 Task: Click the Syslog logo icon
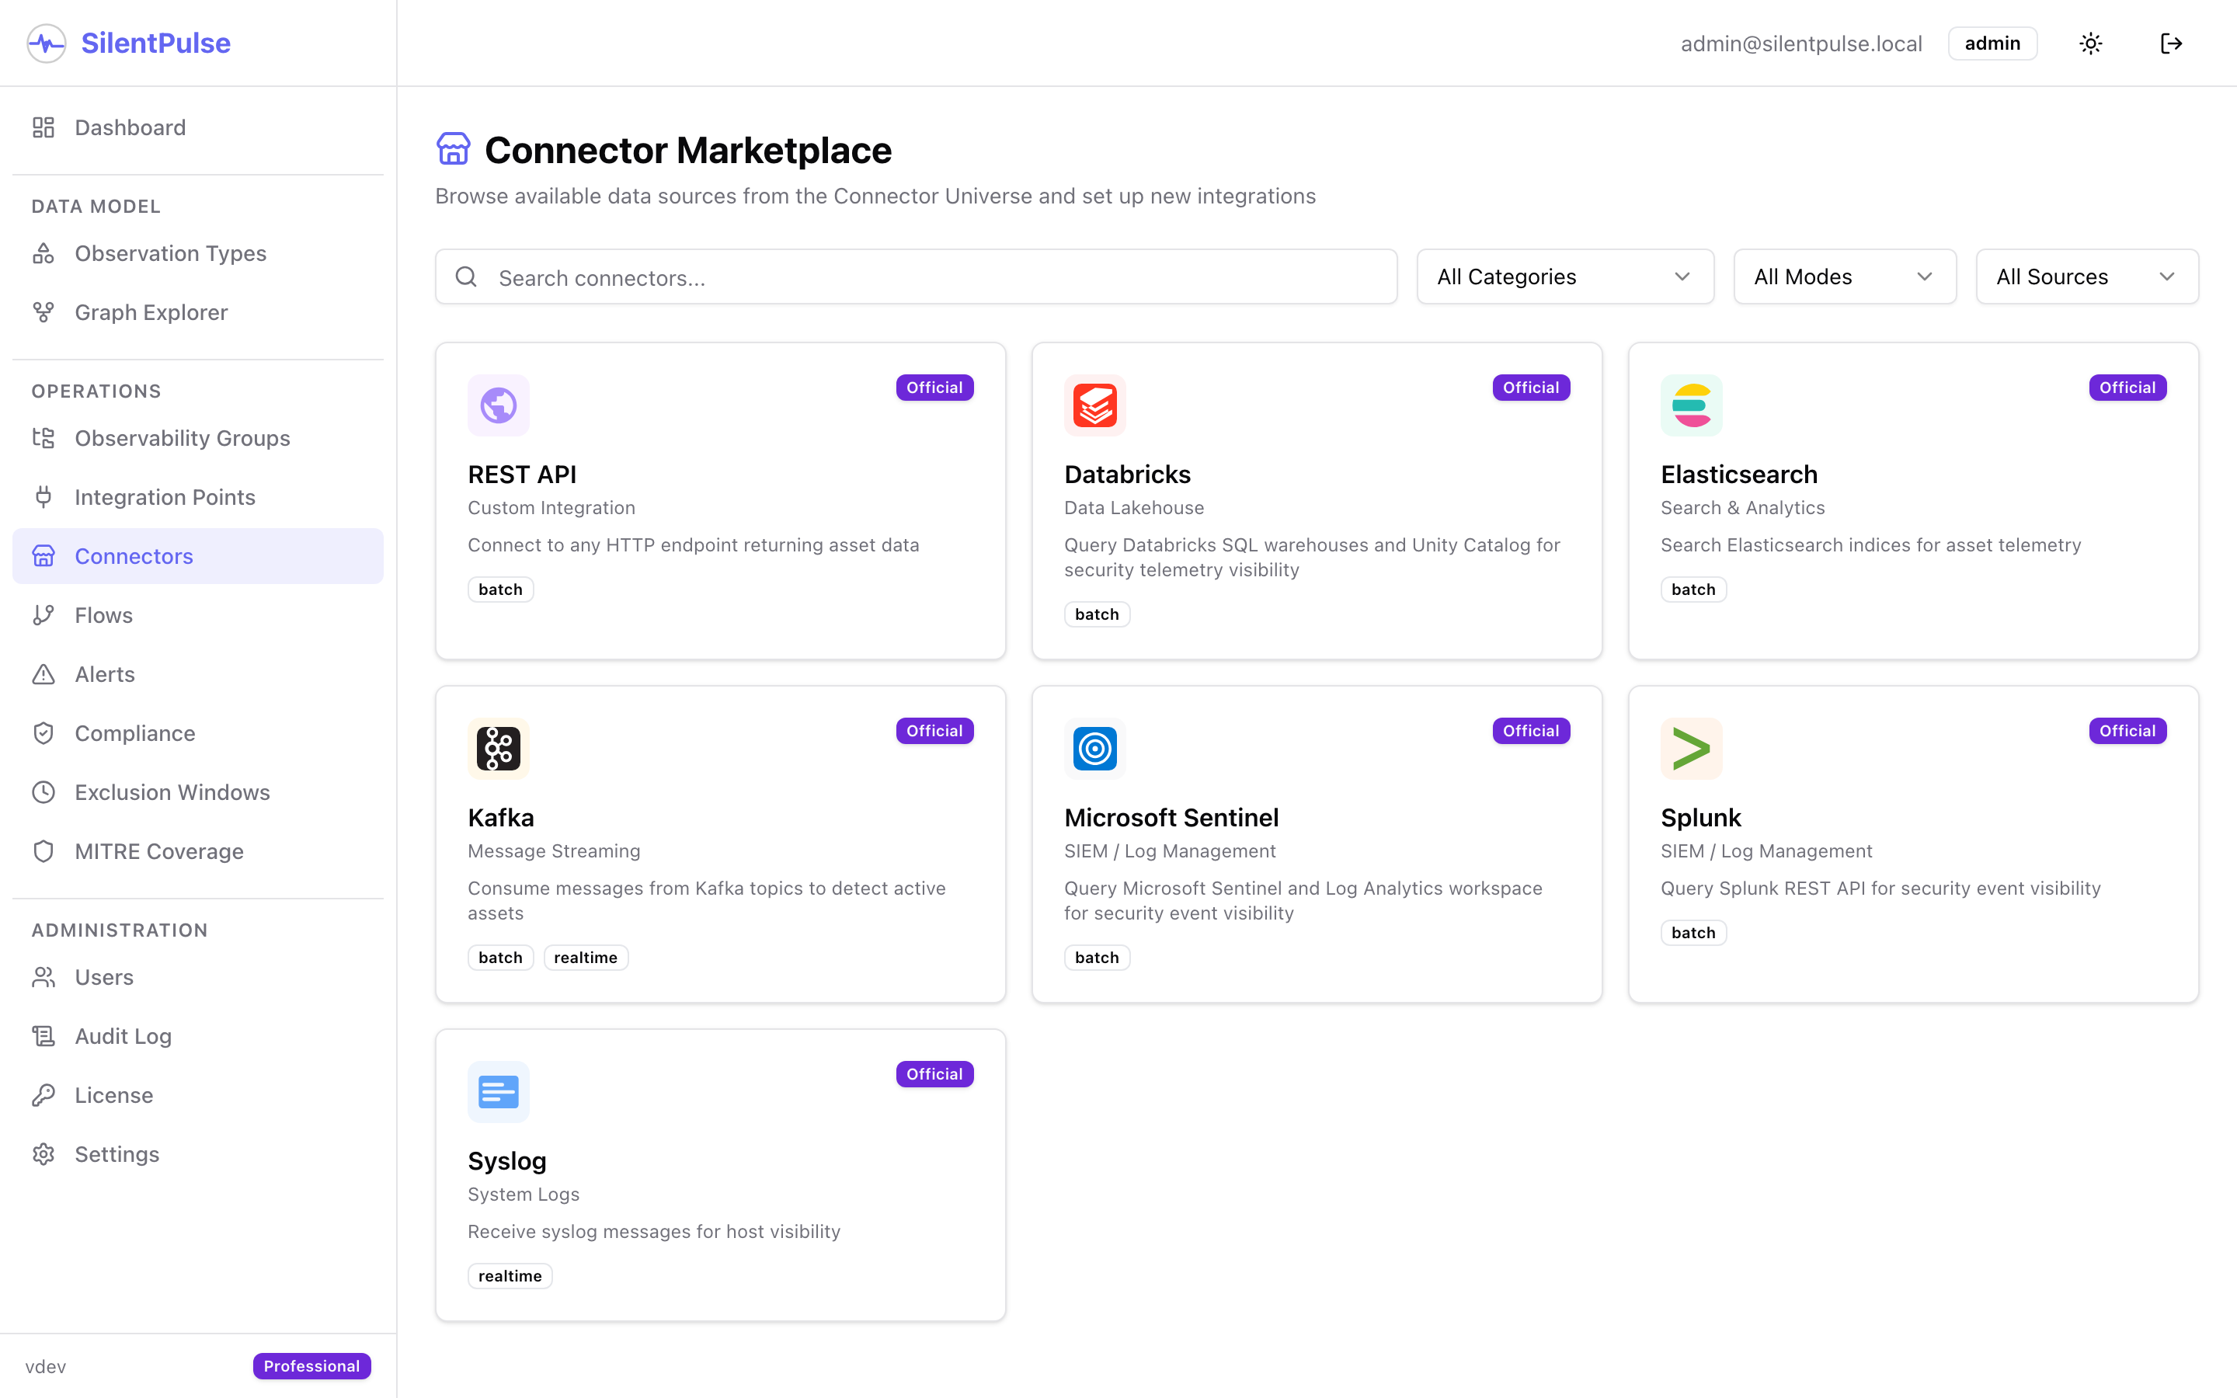[x=498, y=1091]
